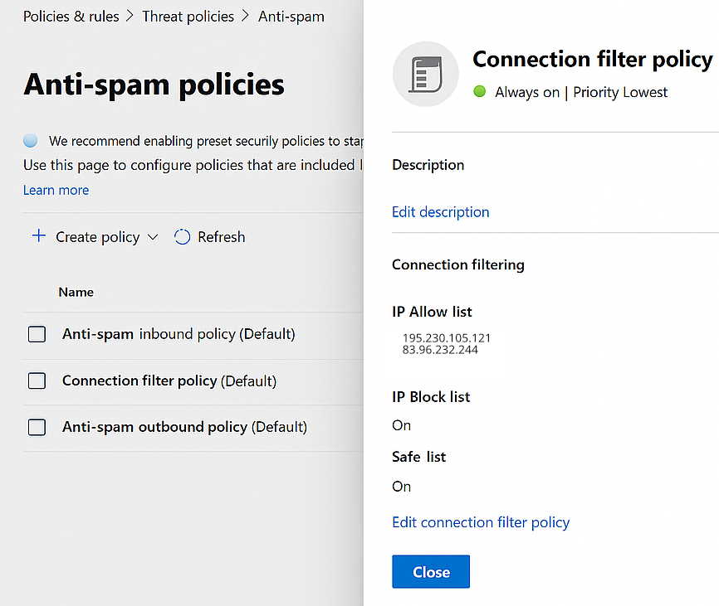
Task: Click the blue info circle icon
Action: [31, 140]
